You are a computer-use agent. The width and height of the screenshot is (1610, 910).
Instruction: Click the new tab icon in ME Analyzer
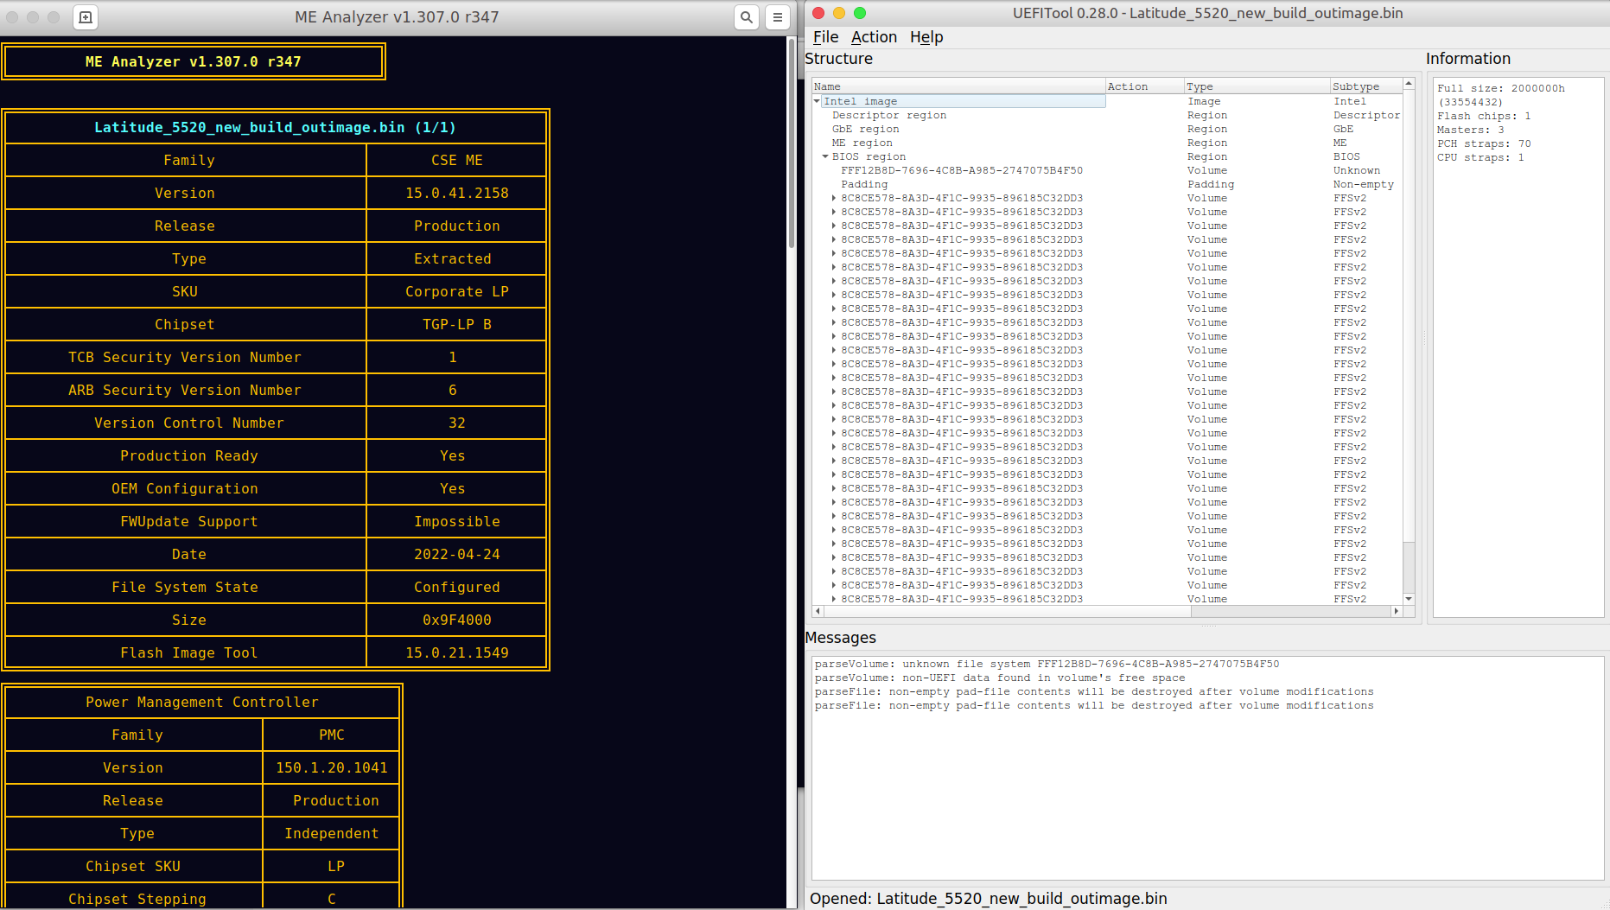click(86, 17)
